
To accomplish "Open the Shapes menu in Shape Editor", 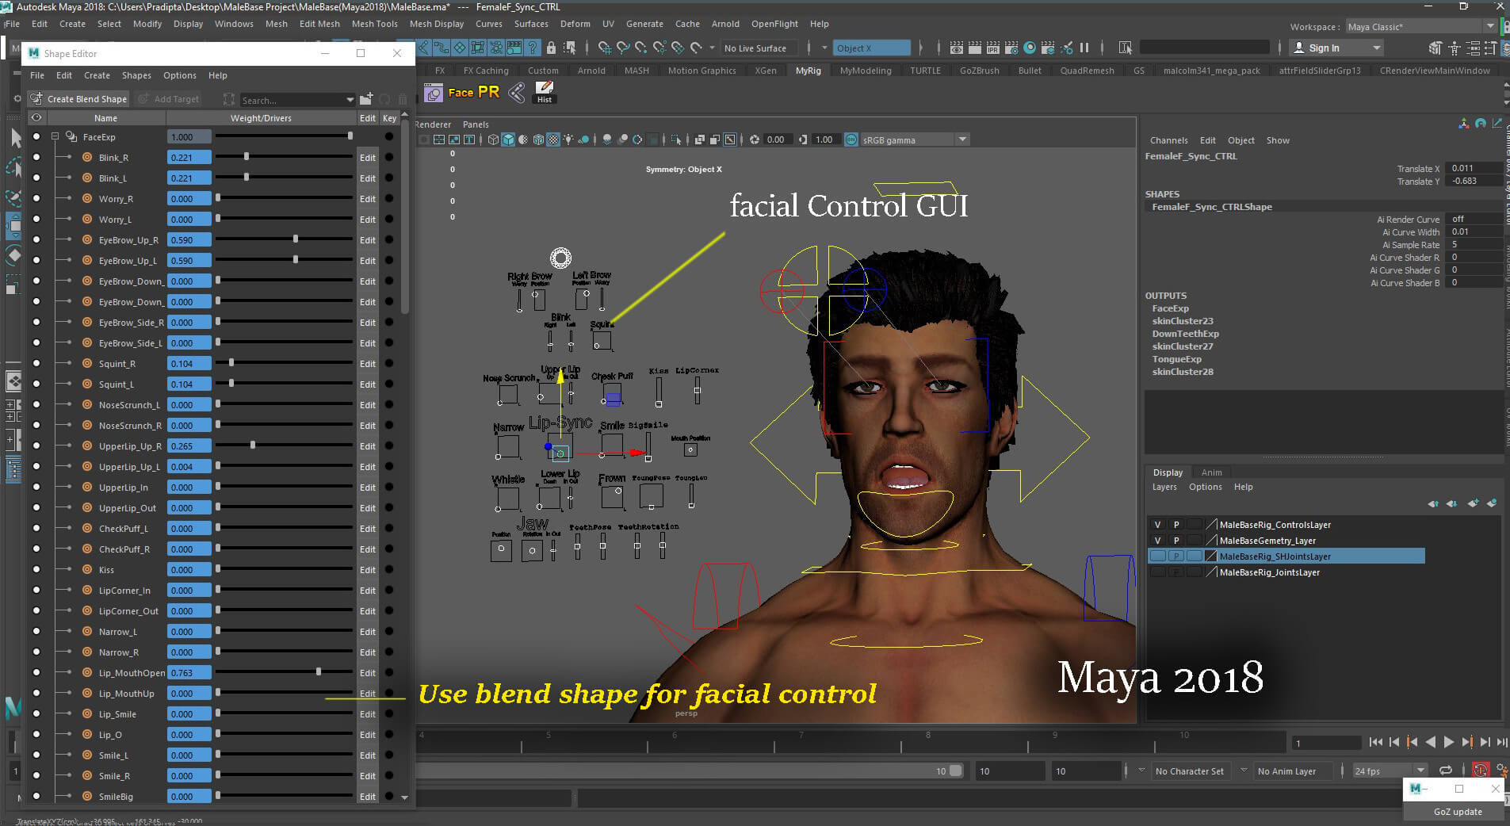I will point(136,75).
